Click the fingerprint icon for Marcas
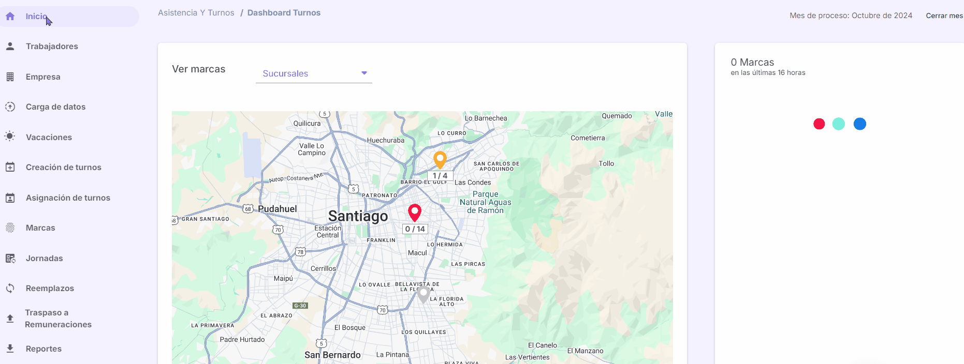 (x=10, y=228)
